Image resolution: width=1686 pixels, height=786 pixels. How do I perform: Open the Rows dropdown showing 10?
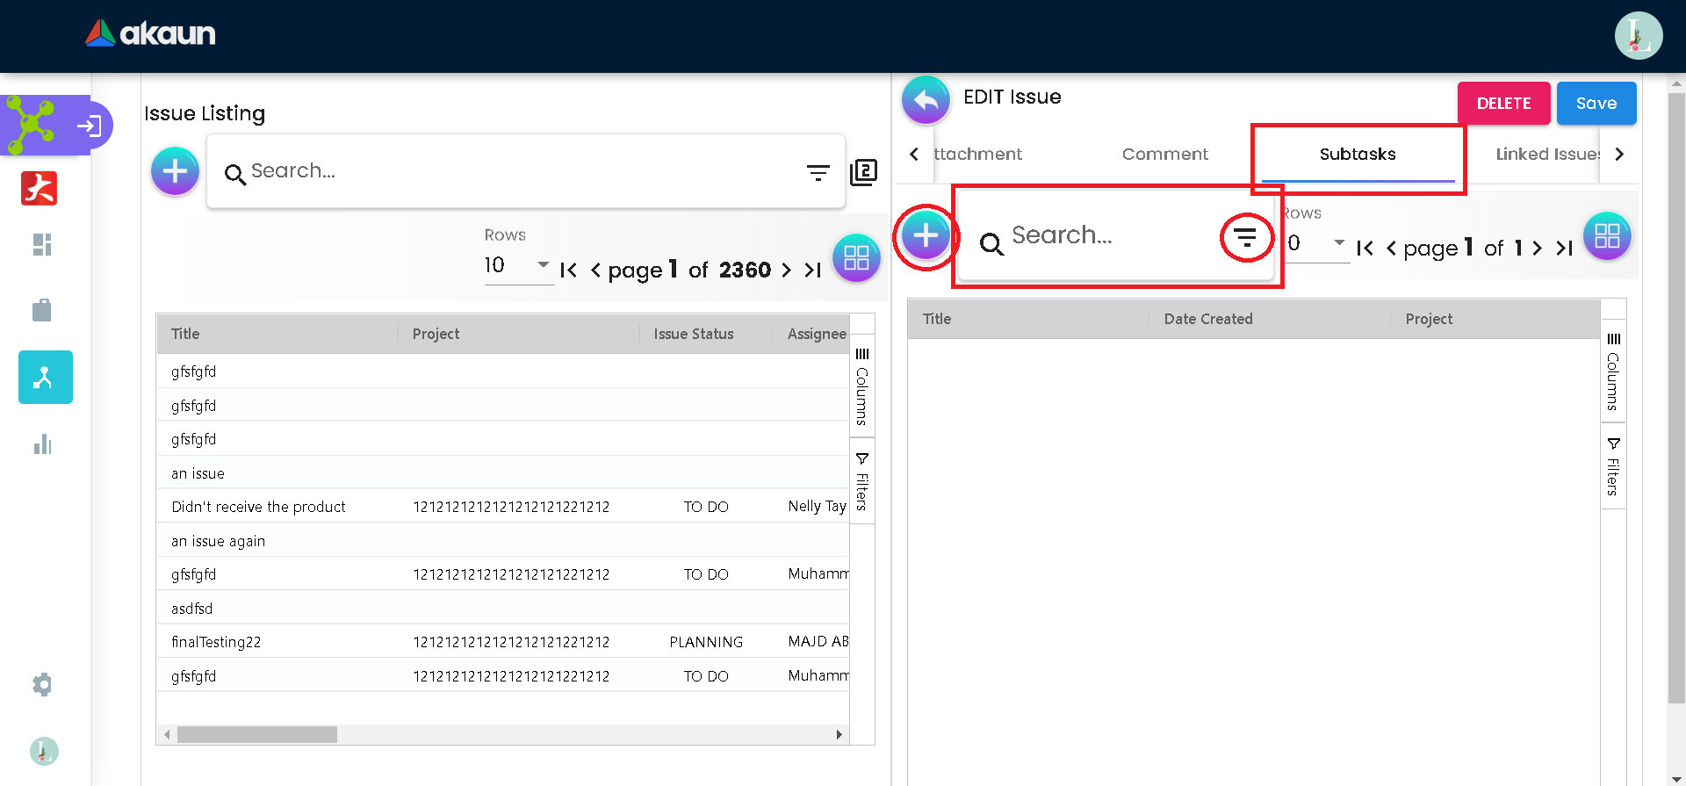pyautogui.click(x=517, y=265)
